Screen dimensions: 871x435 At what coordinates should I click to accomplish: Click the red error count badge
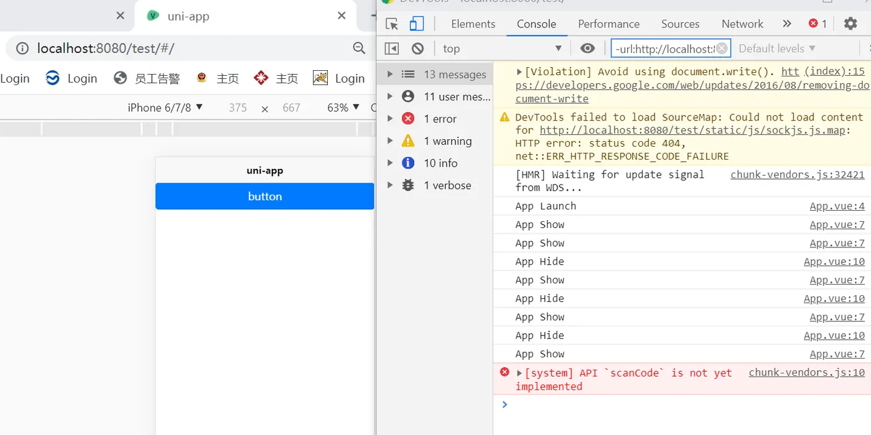pyautogui.click(x=817, y=24)
